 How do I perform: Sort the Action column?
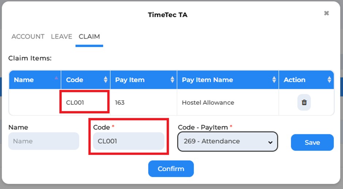coord(329,80)
